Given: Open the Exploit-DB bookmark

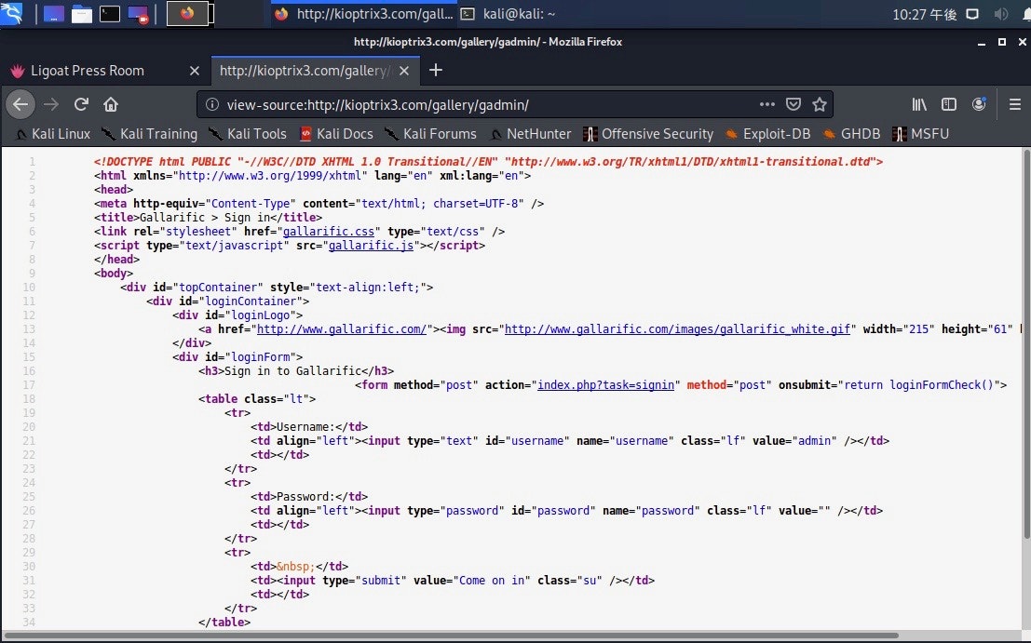Looking at the screenshot, I should (767, 134).
